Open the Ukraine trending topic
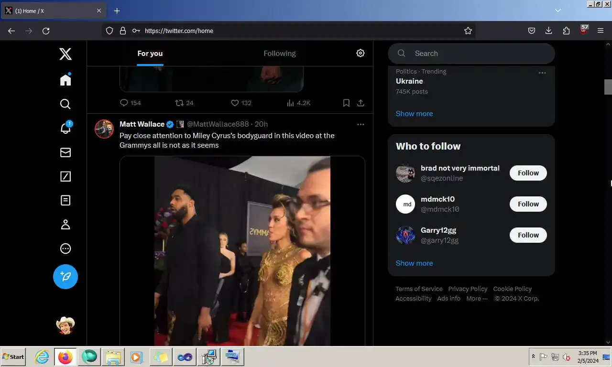612x367 pixels. 409,81
